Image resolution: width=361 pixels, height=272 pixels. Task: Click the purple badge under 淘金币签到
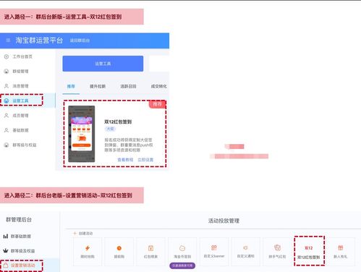pos(182,265)
